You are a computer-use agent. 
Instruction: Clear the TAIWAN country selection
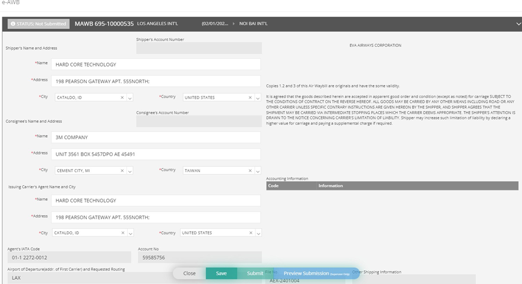pos(250,171)
